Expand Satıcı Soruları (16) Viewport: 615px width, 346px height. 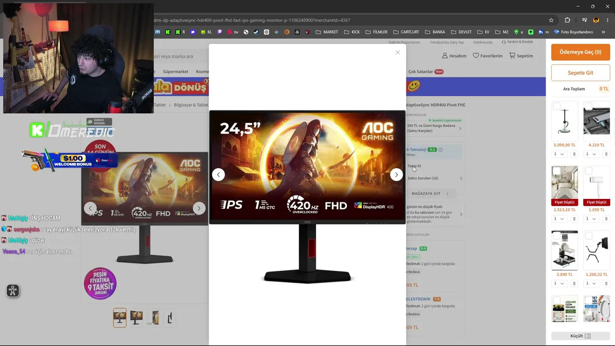(x=434, y=178)
